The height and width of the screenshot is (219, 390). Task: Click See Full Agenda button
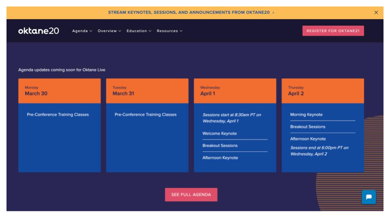191,194
